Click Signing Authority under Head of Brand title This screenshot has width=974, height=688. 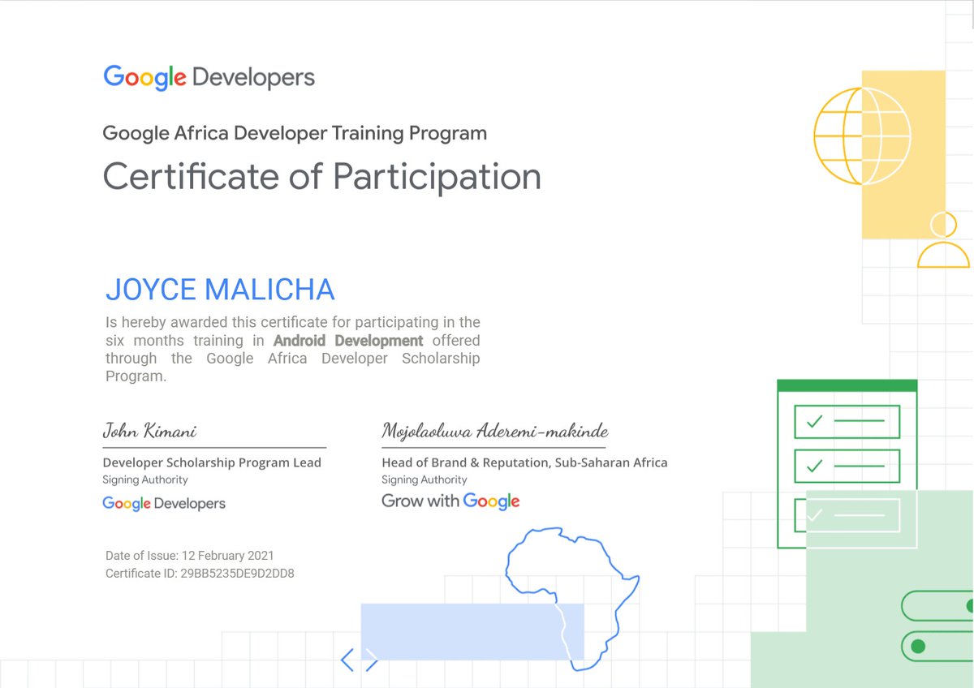[425, 480]
